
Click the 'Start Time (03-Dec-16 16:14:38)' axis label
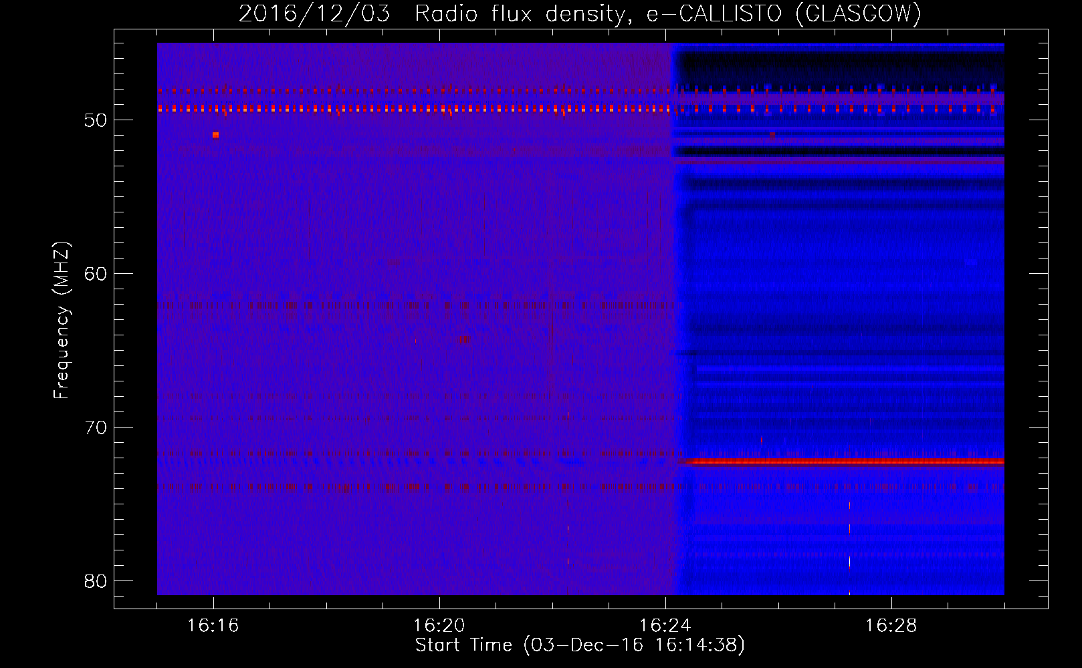pos(580,645)
